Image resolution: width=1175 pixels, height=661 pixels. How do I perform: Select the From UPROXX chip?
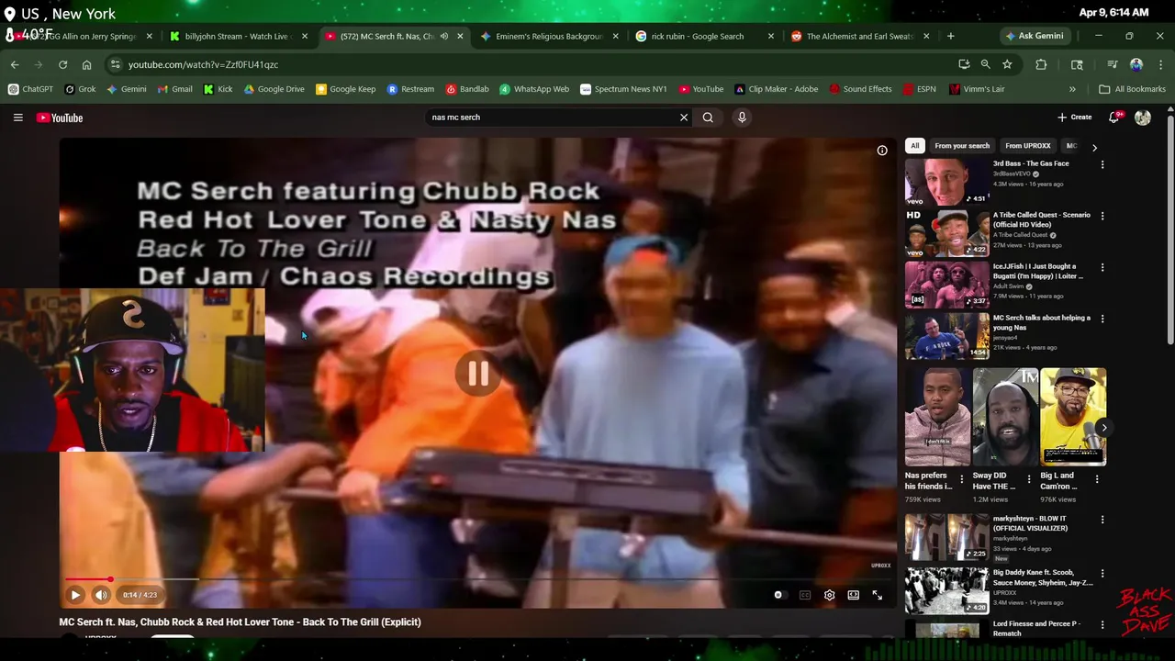(1027, 146)
